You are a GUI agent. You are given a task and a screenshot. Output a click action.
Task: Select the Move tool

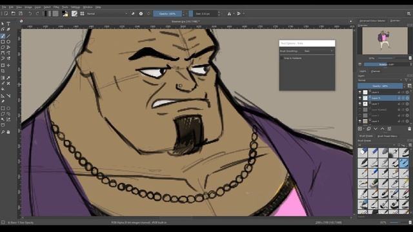[x=8, y=65]
